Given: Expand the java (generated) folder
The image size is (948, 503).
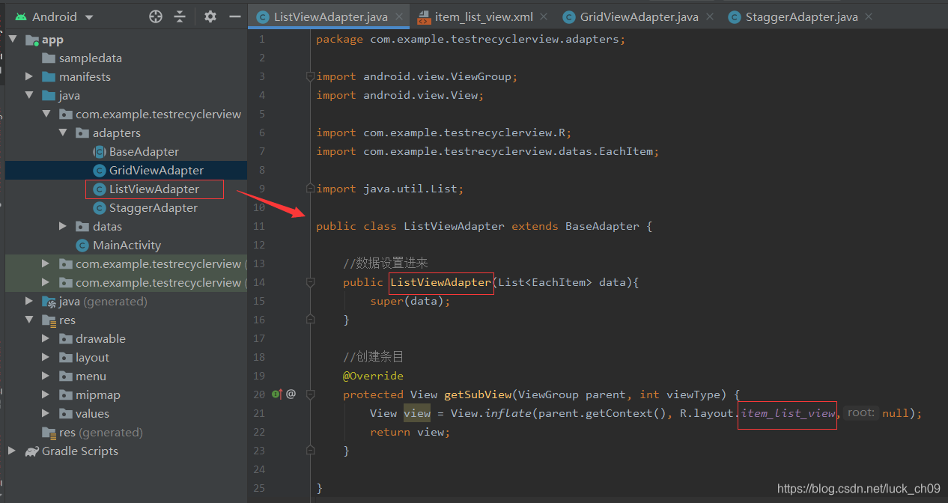Looking at the screenshot, I should click(x=29, y=301).
